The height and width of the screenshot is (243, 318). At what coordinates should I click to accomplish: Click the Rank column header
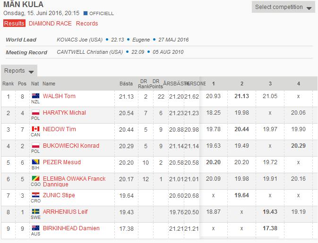point(8,84)
